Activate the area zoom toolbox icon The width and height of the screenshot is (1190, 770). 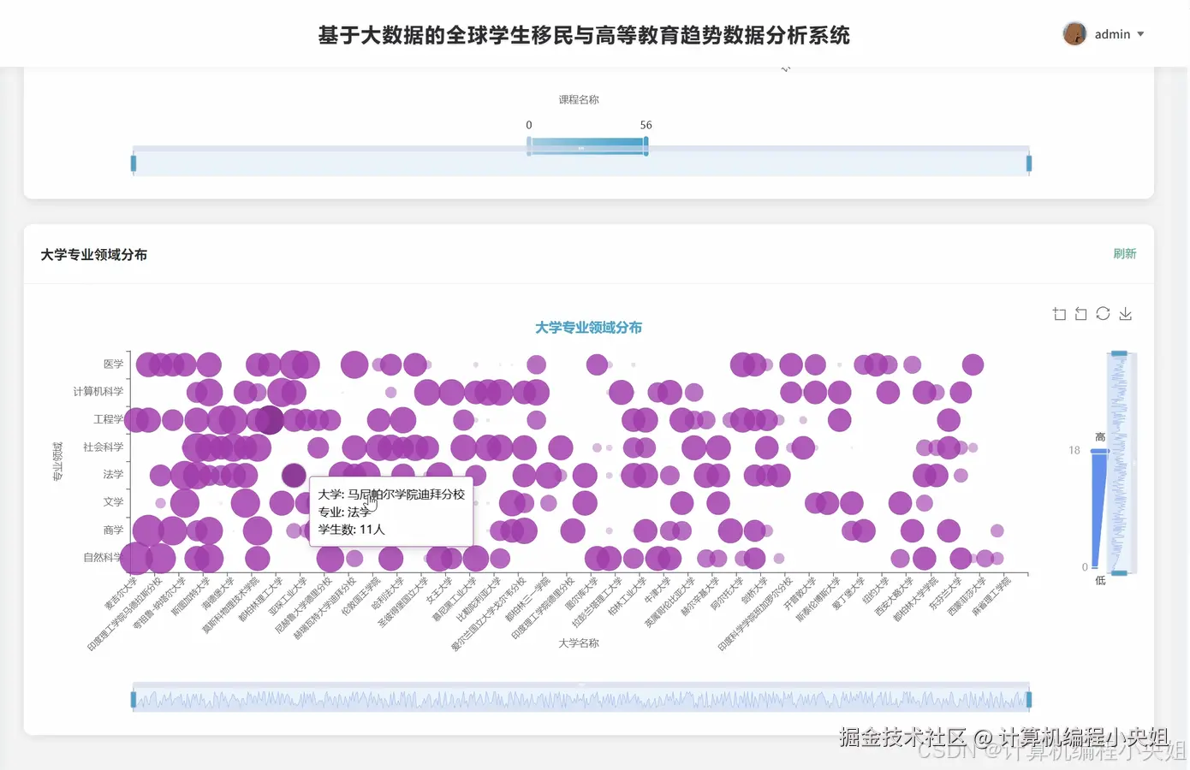coord(1059,314)
